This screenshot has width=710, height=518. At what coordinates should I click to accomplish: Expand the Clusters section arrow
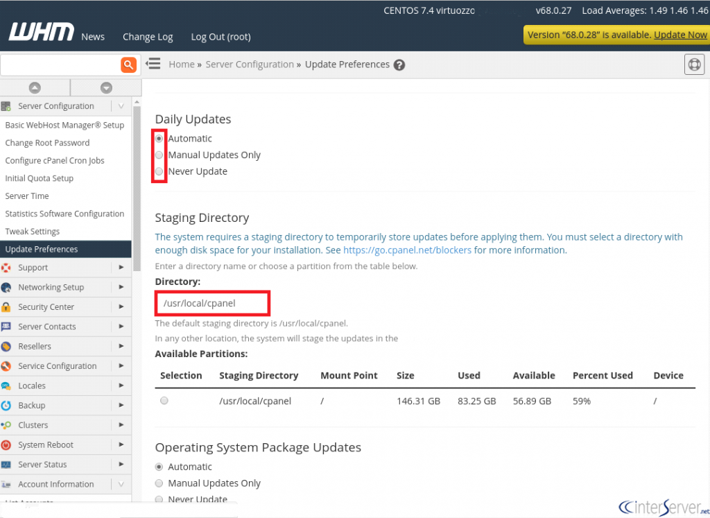[121, 424]
